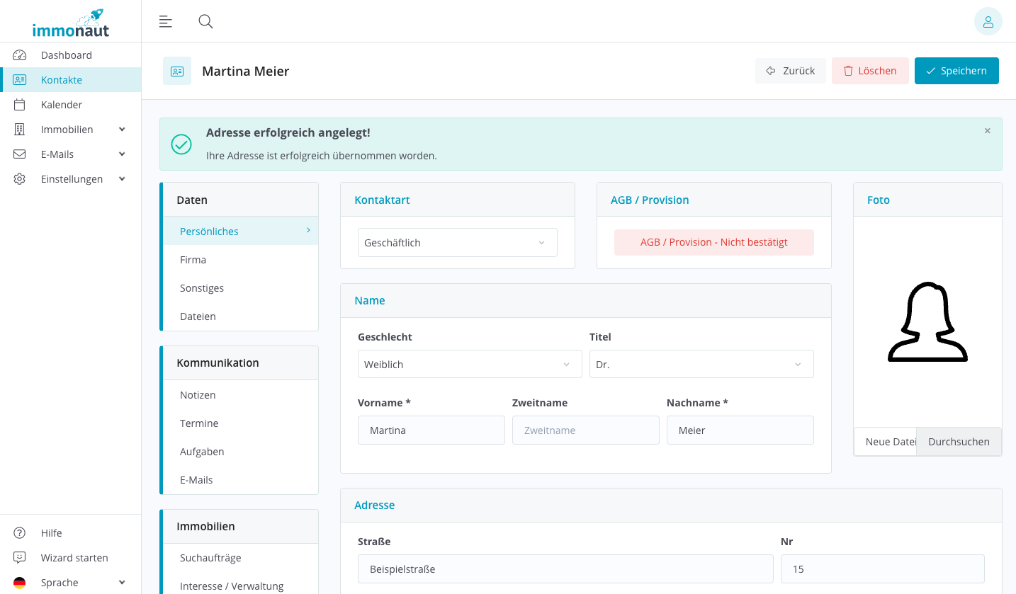Click the search magnifier icon
The height and width of the screenshot is (594, 1016).
pos(205,21)
